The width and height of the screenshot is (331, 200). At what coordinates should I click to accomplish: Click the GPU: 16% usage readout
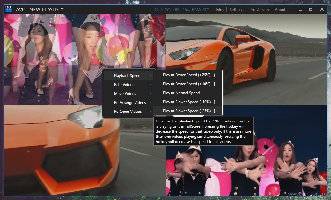[x=181, y=10]
